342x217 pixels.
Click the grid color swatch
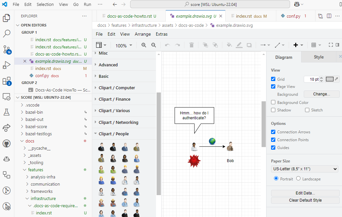(330, 79)
